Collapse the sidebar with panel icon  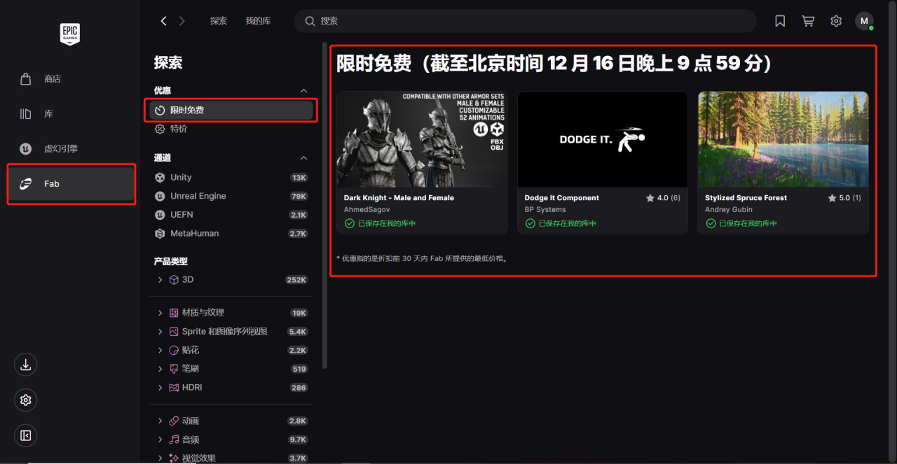tap(25, 436)
